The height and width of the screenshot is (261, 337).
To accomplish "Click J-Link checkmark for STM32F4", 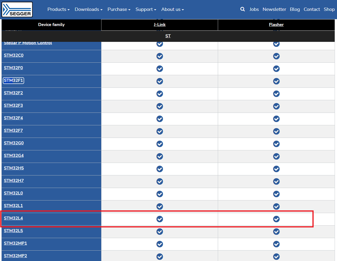I will click(x=160, y=119).
